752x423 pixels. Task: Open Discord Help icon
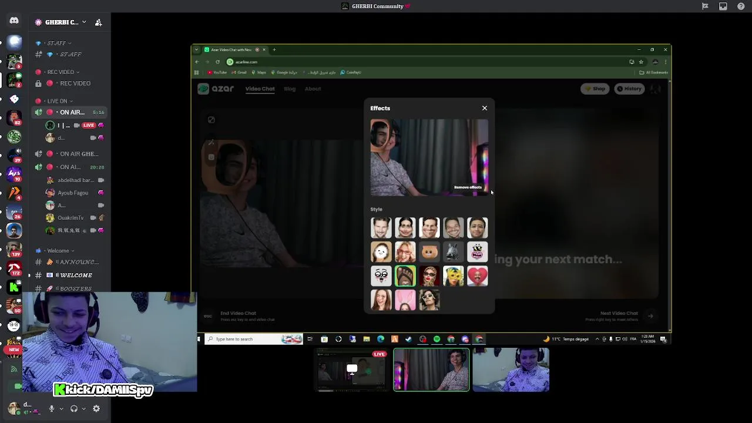coord(741,6)
